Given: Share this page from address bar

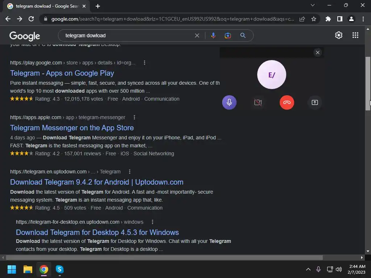Looking at the screenshot, I should tap(302, 19).
